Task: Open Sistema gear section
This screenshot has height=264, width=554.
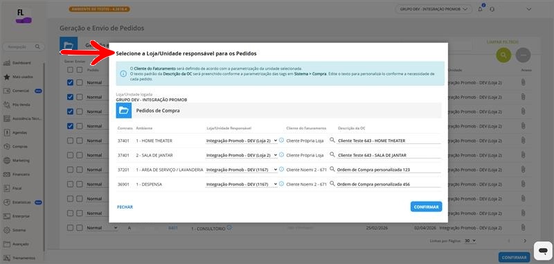Action: pos(15,230)
